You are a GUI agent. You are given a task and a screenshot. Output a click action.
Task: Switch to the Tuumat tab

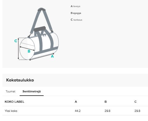pos(10,91)
